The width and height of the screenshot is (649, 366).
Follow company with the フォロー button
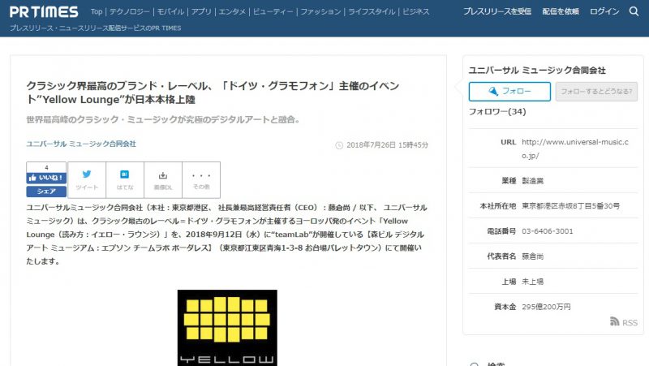(x=509, y=92)
